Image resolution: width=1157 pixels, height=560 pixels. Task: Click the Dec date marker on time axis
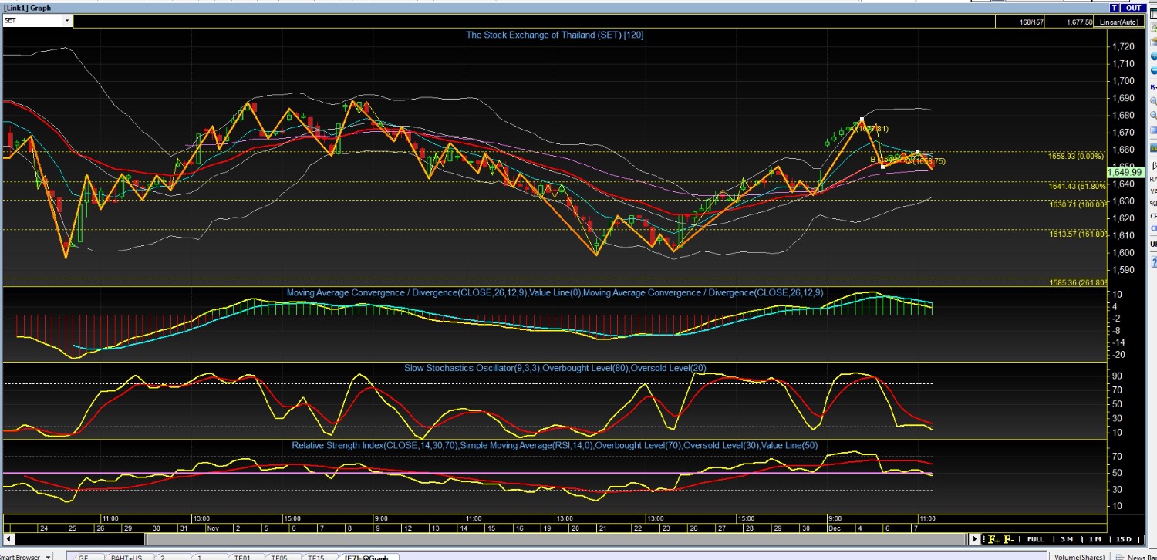[x=834, y=528]
